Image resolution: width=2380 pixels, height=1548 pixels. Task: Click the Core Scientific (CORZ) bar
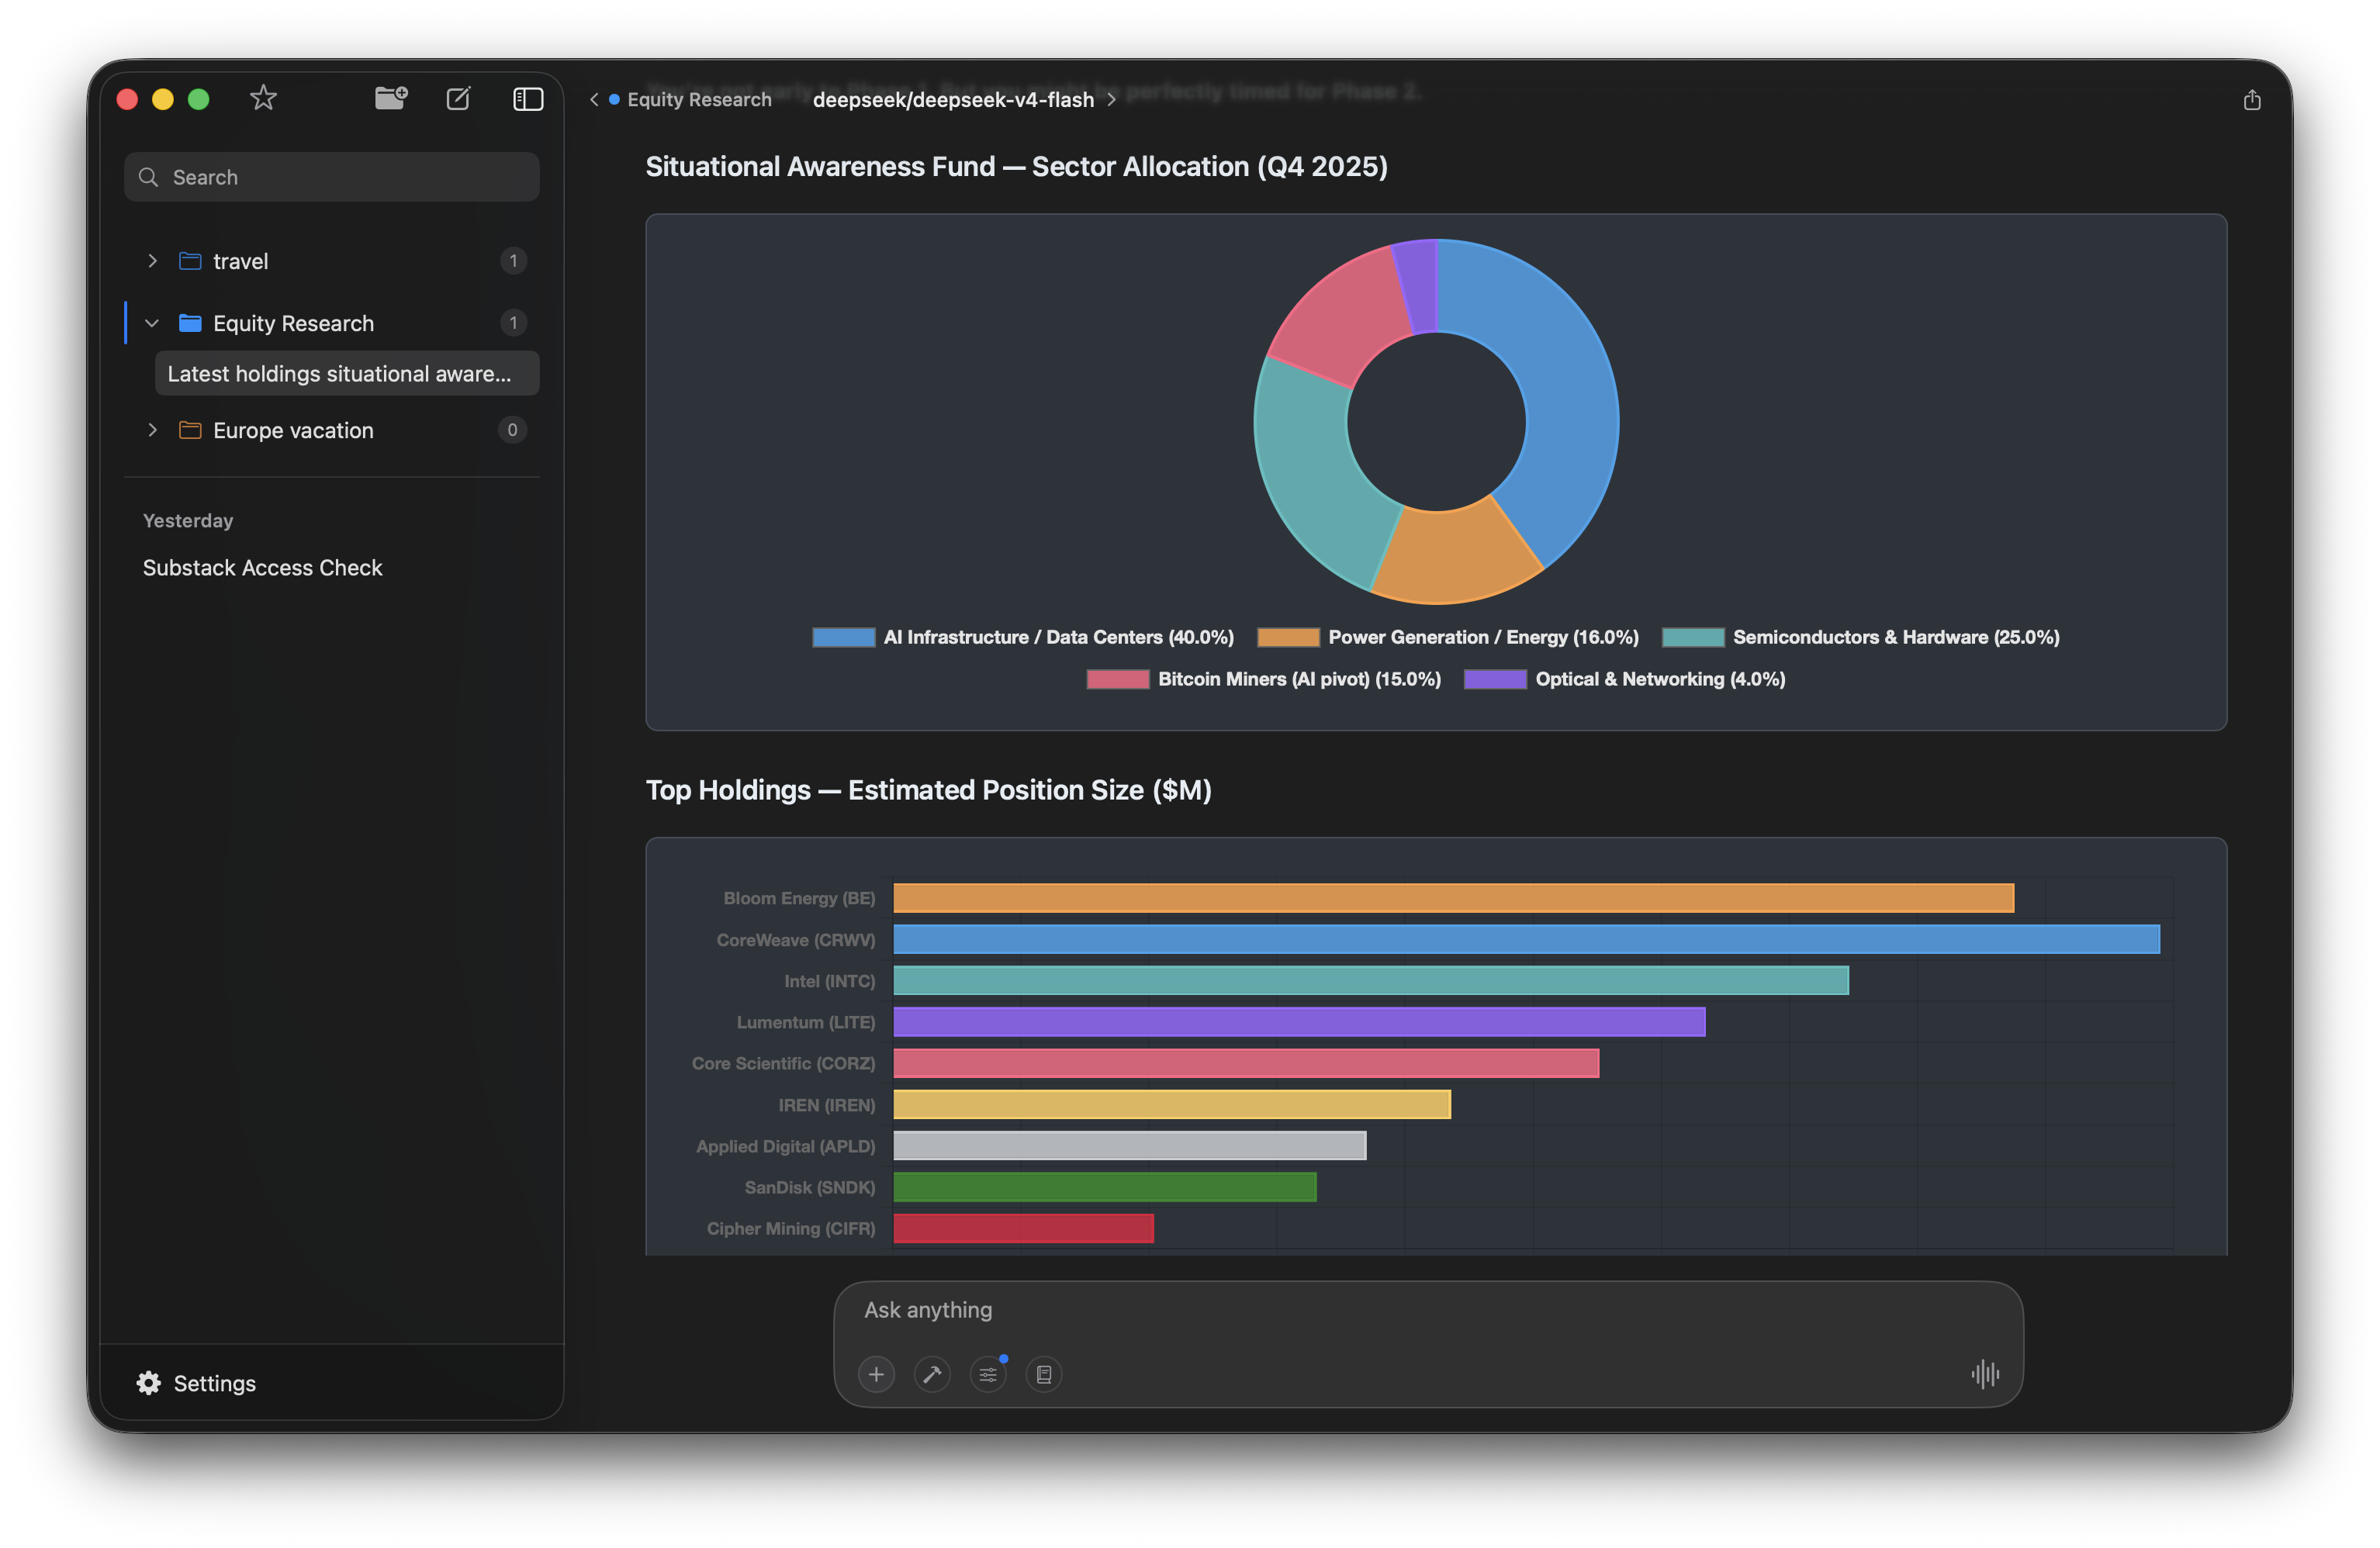pos(1246,1064)
